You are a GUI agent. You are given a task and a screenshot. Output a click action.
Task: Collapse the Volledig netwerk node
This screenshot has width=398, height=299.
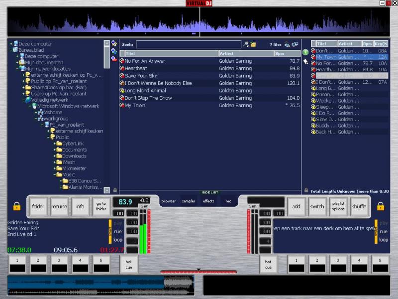click(x=23, y=100)
